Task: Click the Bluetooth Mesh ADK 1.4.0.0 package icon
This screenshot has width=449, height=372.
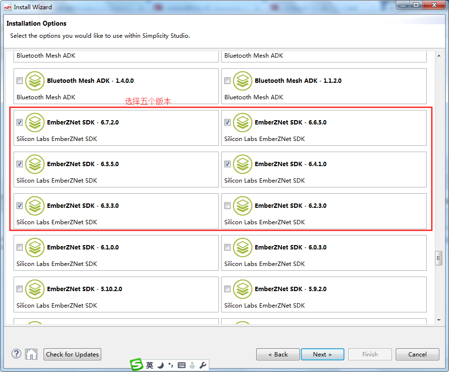Action: click(x=35, y=81)
